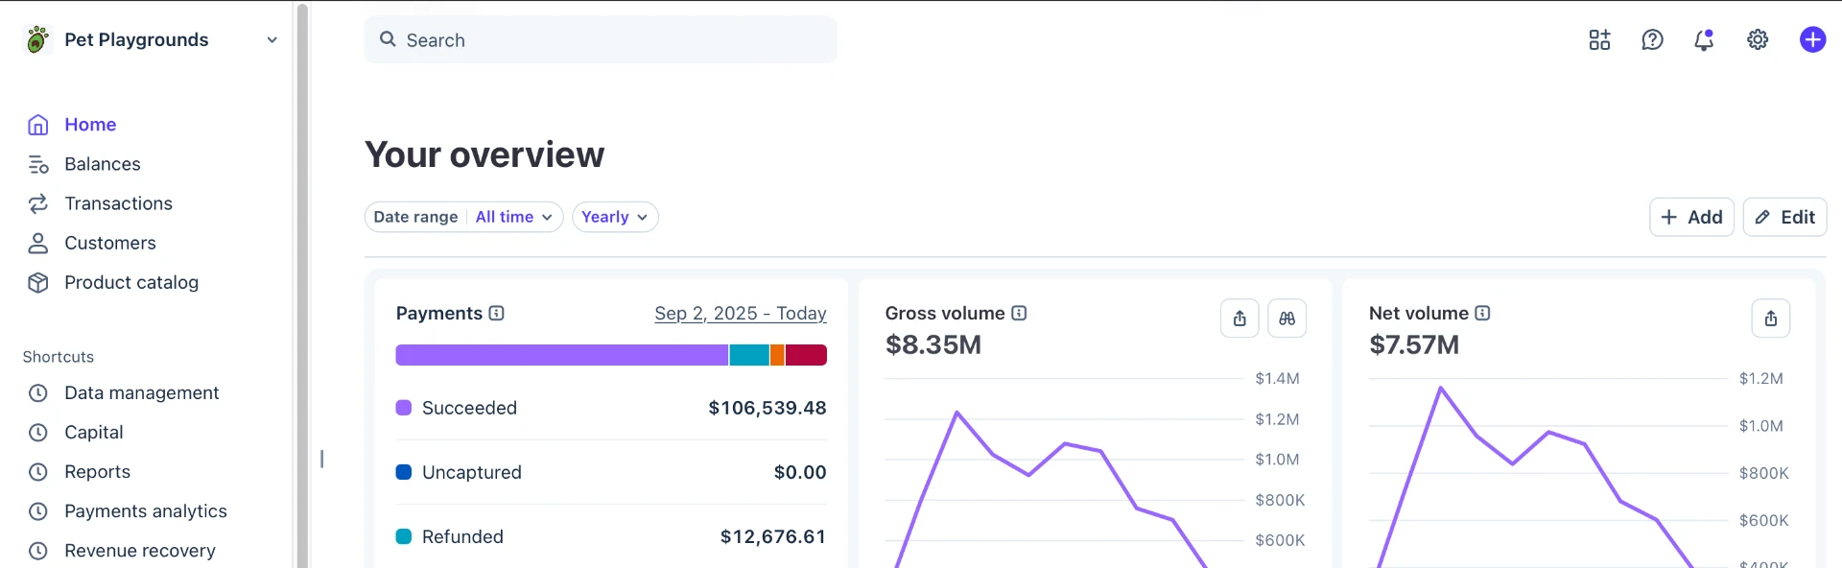Open Reports shortcut
The height and width of the screenshot is (568, 1842).
click(x=97, y=471)
